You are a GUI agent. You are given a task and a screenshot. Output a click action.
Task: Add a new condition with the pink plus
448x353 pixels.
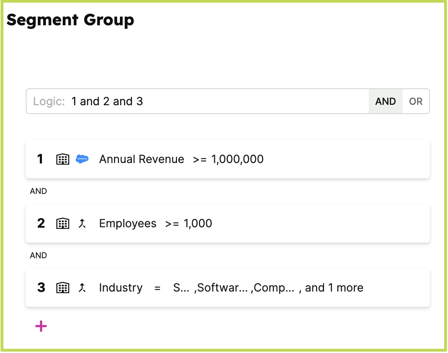click(x=41, y=326)
